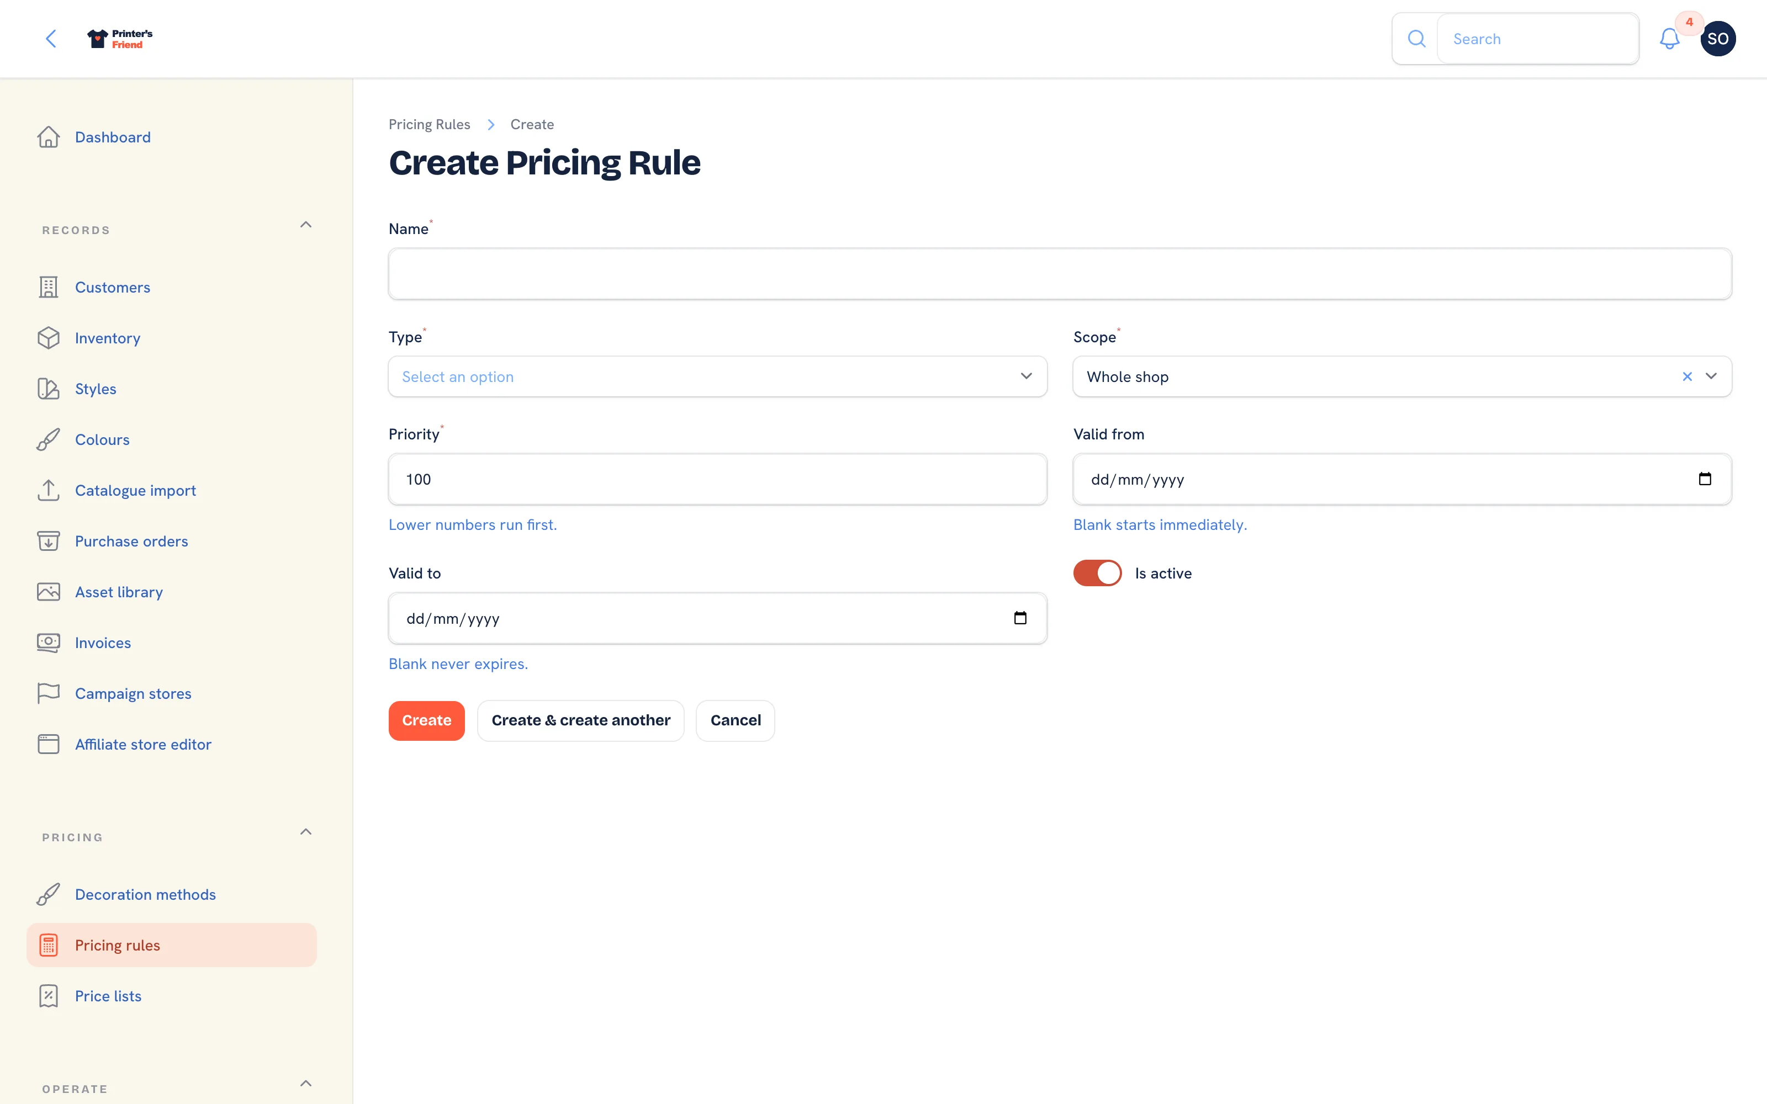
Task: Open the SO user avatar menu
Action: [x=1717, y=39]
